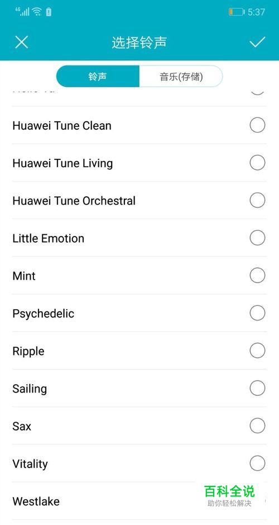Viewport: 279px width, 525px height.
Task: Select the Huawei Tune Orchestral radio button
Action: pyautogui.click(x=257, y=200)
